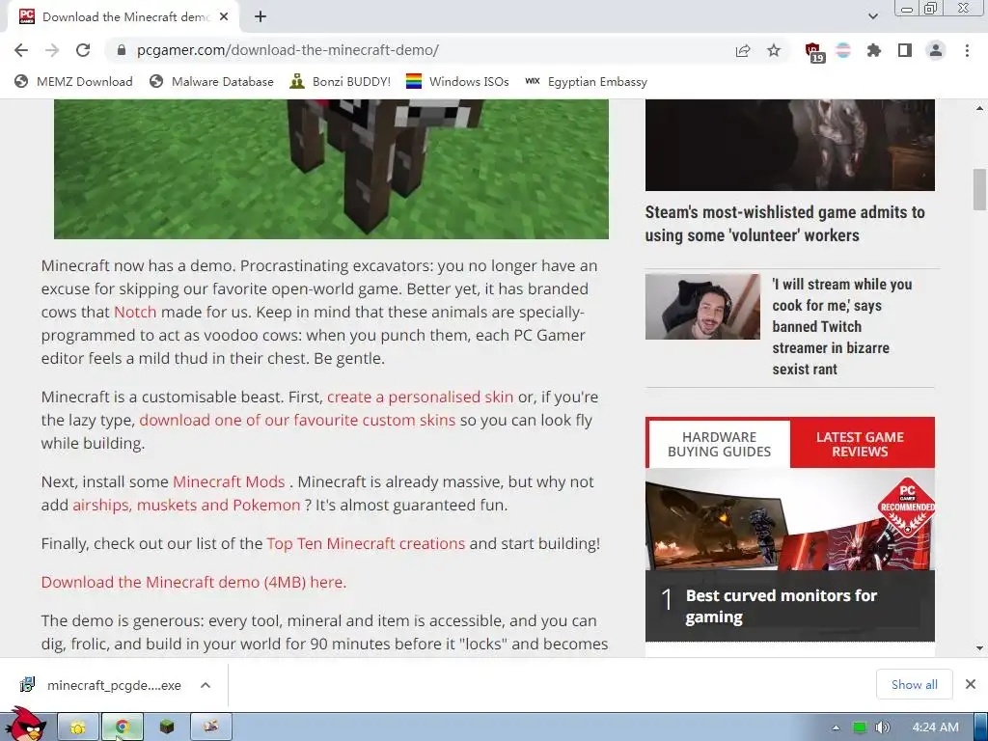Click the Show desktop strip

981,727
